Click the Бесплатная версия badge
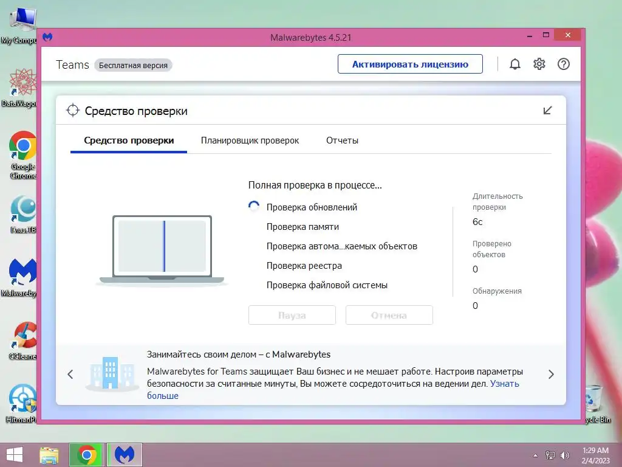 (x=133, y=65)
